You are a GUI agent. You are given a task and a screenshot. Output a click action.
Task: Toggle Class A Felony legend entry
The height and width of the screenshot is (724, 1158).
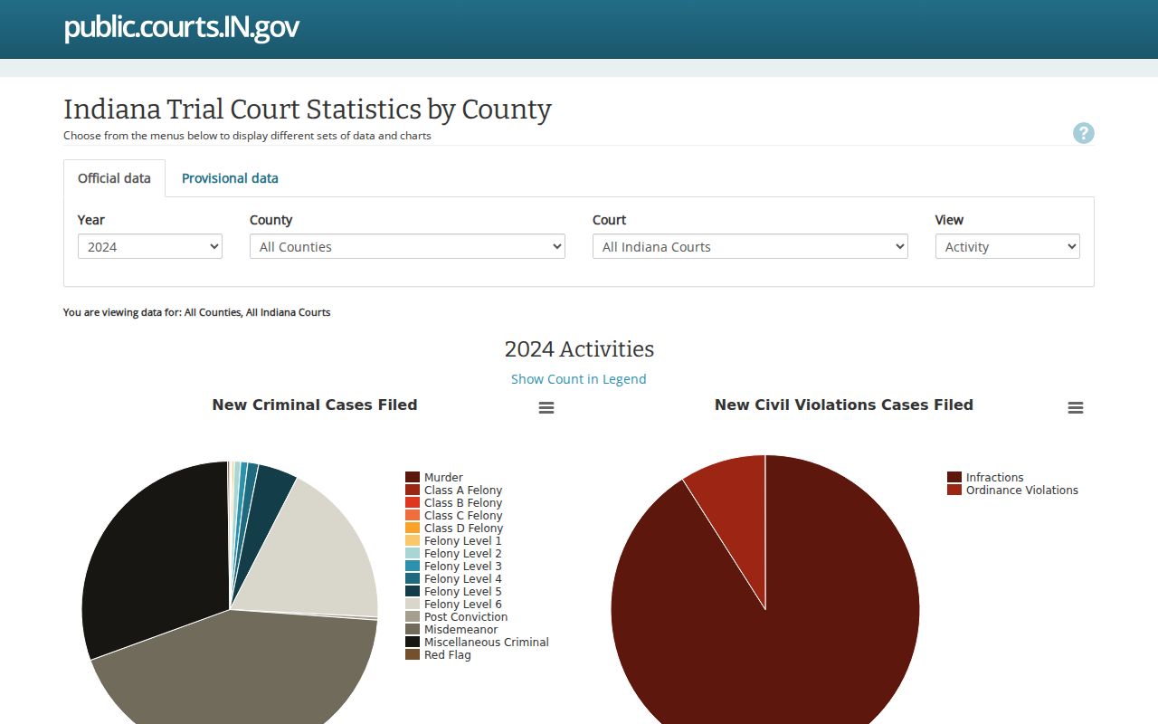(x=454, y=490)
